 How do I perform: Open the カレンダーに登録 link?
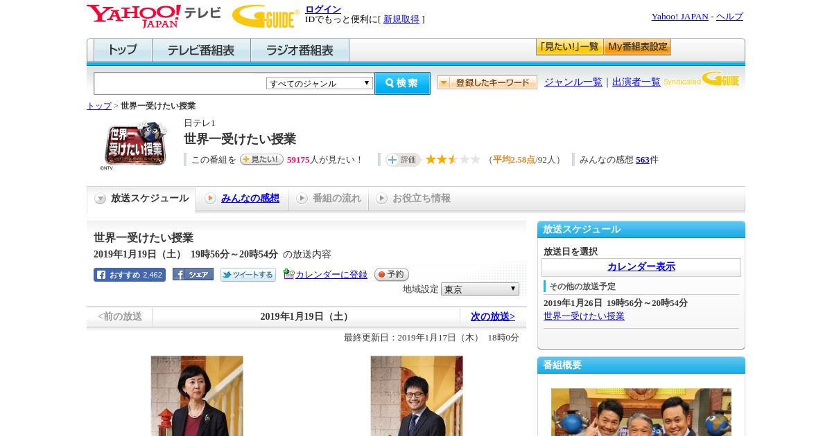[331, 275]
